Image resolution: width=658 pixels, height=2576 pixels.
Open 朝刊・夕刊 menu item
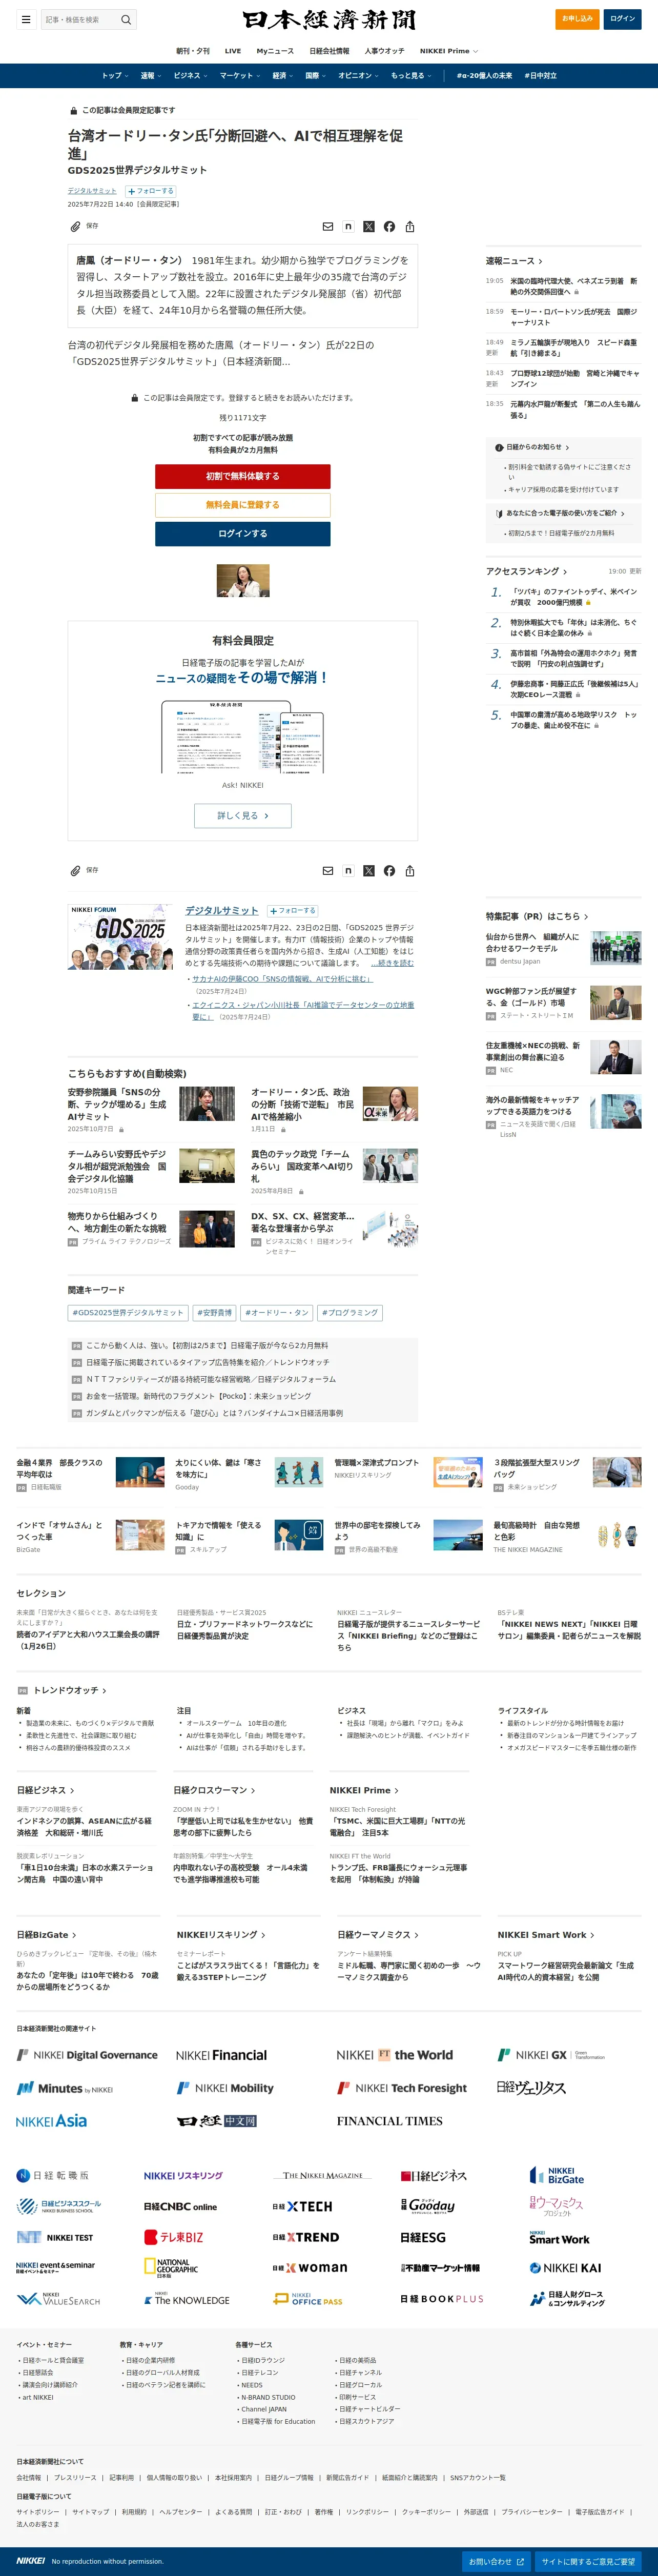(x=193, y=51)
